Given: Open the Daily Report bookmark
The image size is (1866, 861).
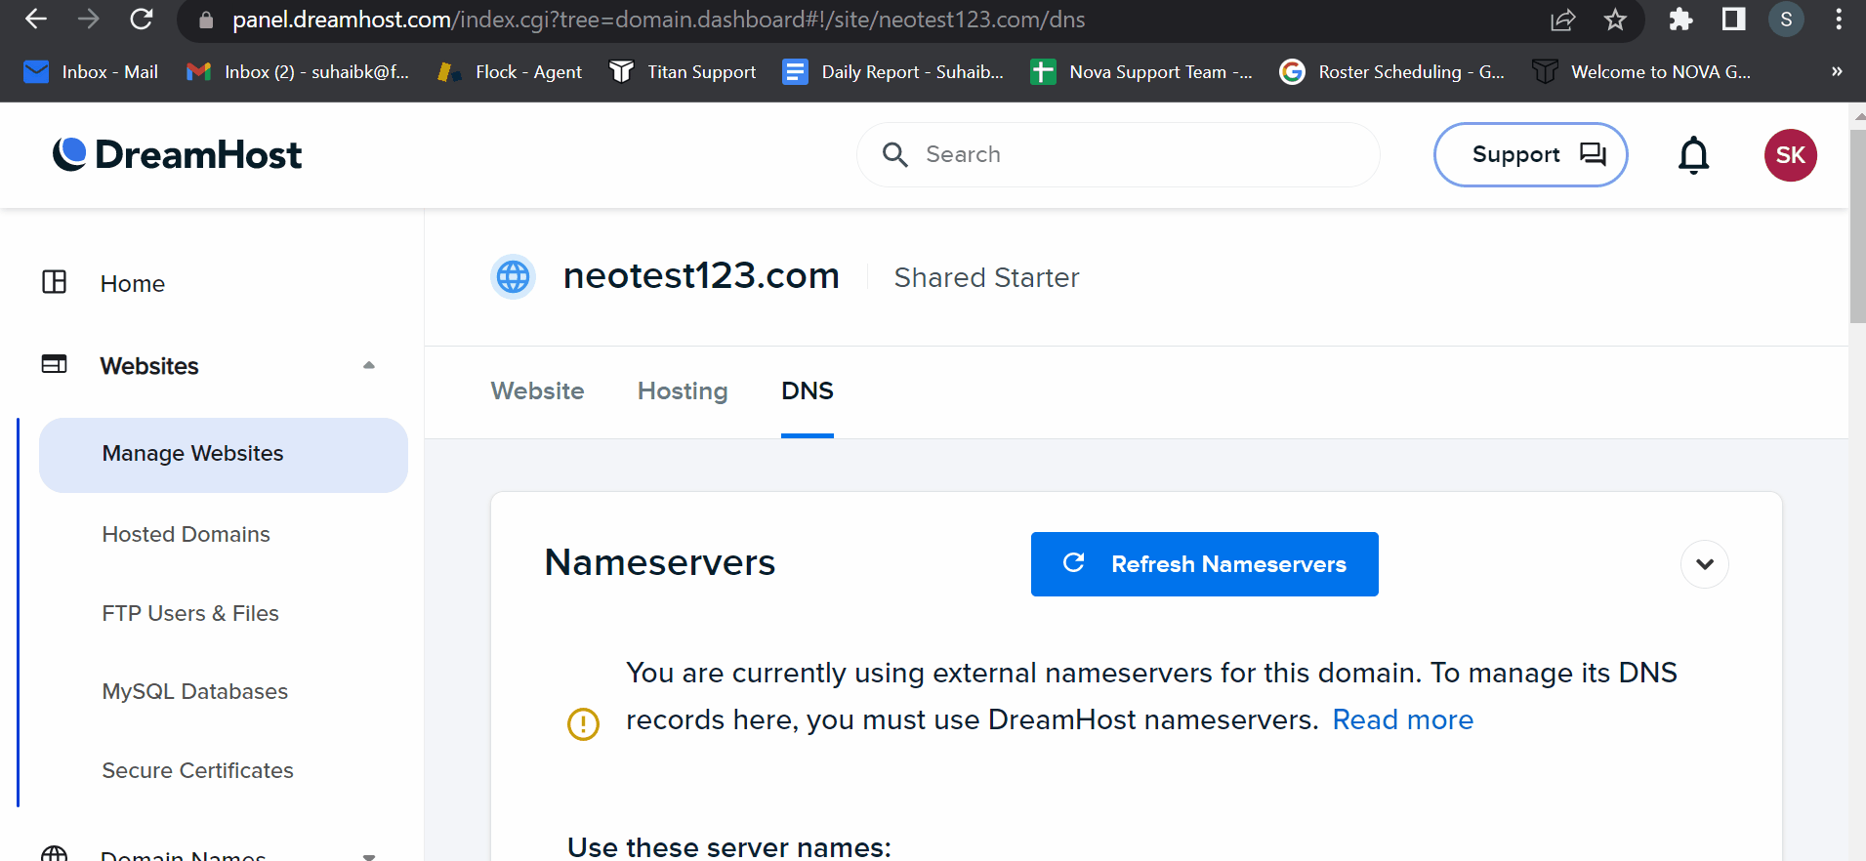Looking at the screenshot, I should coord(893,72).
